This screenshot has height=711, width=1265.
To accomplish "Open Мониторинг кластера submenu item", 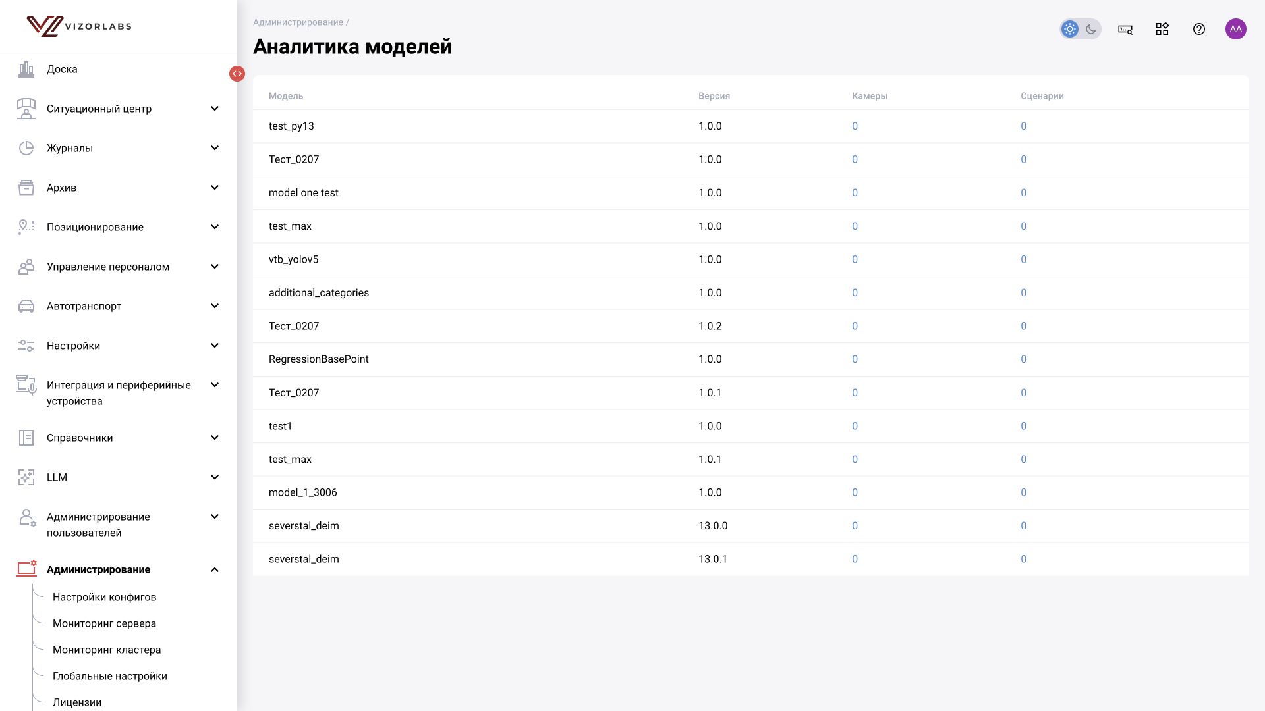I will pos(107,650).
